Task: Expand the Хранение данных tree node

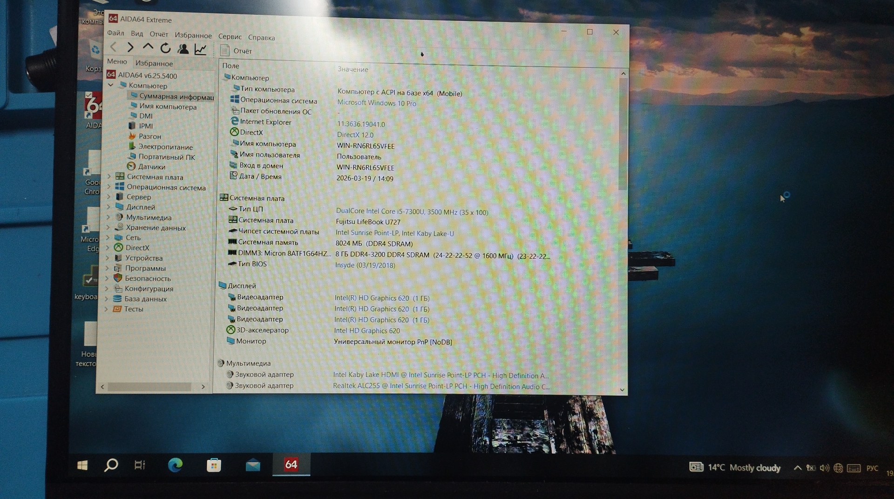Action: 108,228
